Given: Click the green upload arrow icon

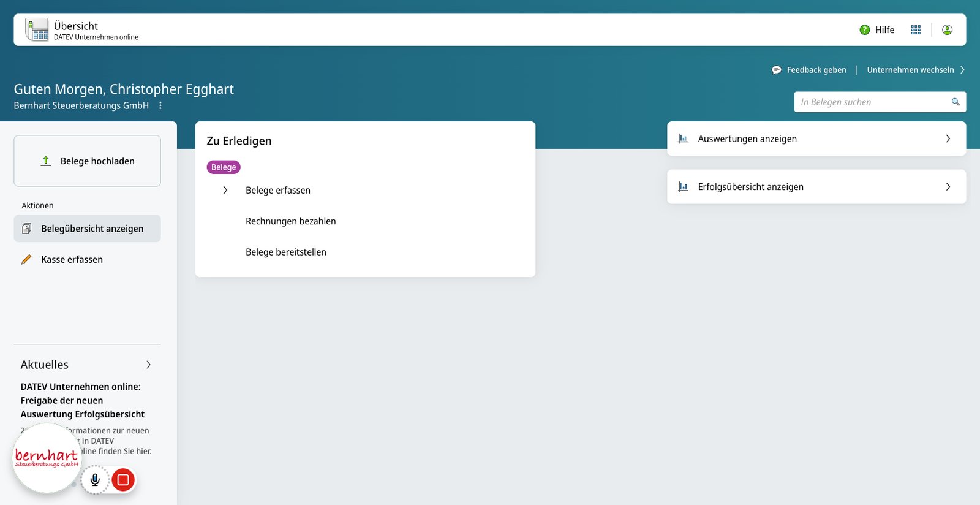Looking at the screenshot, I should (x=45, y=161).
